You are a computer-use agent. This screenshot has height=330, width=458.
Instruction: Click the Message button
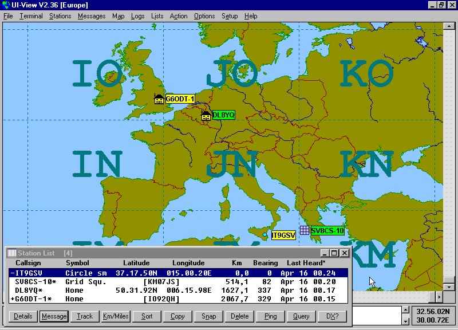(54, 316)
